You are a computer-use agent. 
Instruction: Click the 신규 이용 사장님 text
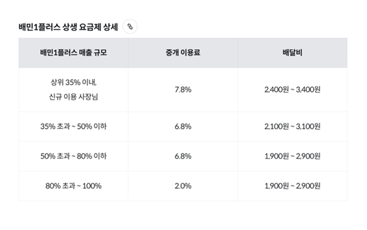(x=74, y=96)
